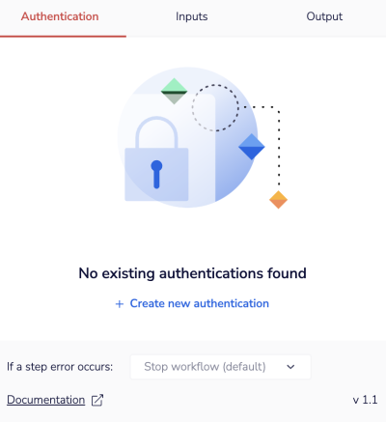Click the padlock shackle arch
The image size is (386, 422).
(156, 132)
